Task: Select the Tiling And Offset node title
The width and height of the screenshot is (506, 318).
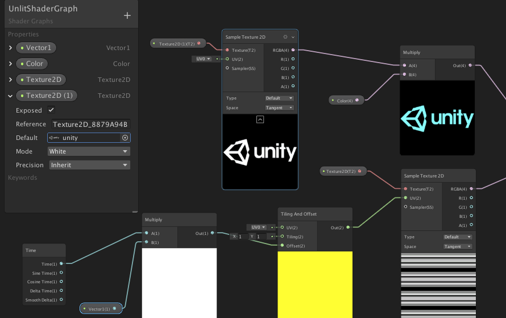Action: click(298, 214)
